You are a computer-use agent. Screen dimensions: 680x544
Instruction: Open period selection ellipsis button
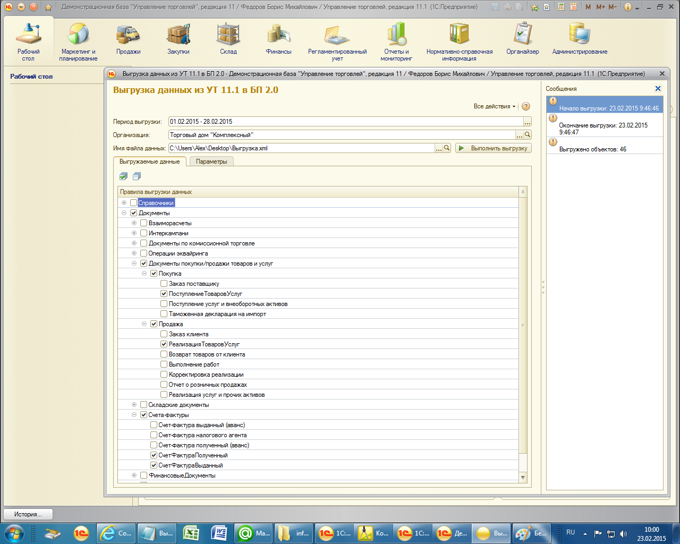tap(528, 122)
